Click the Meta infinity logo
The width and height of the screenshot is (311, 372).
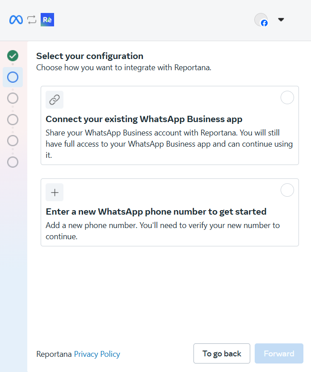click(16, 20)
